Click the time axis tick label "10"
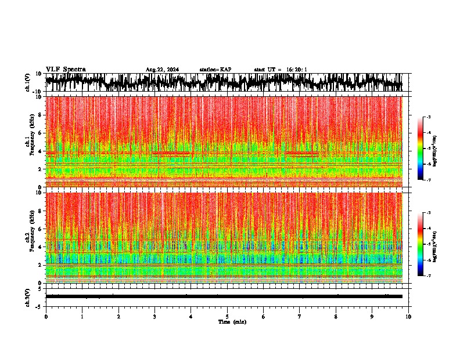 (408, 317)
